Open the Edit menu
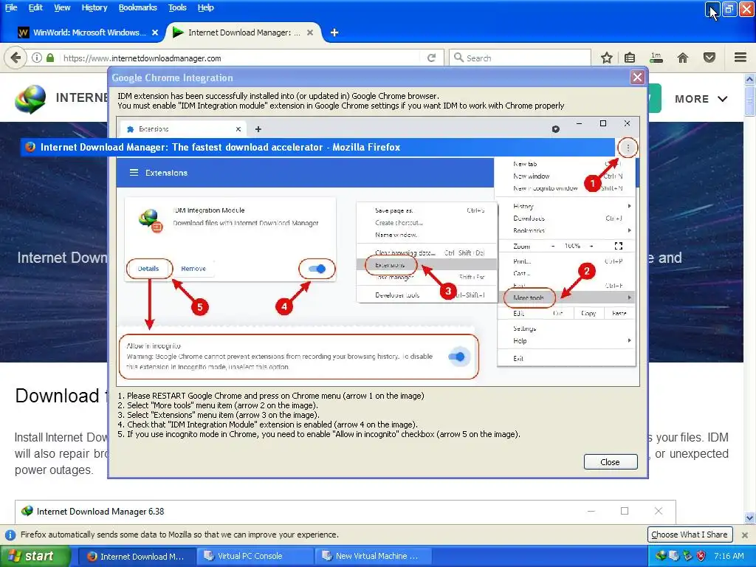The width and height of the screenshot is (756, 567). 35,7
